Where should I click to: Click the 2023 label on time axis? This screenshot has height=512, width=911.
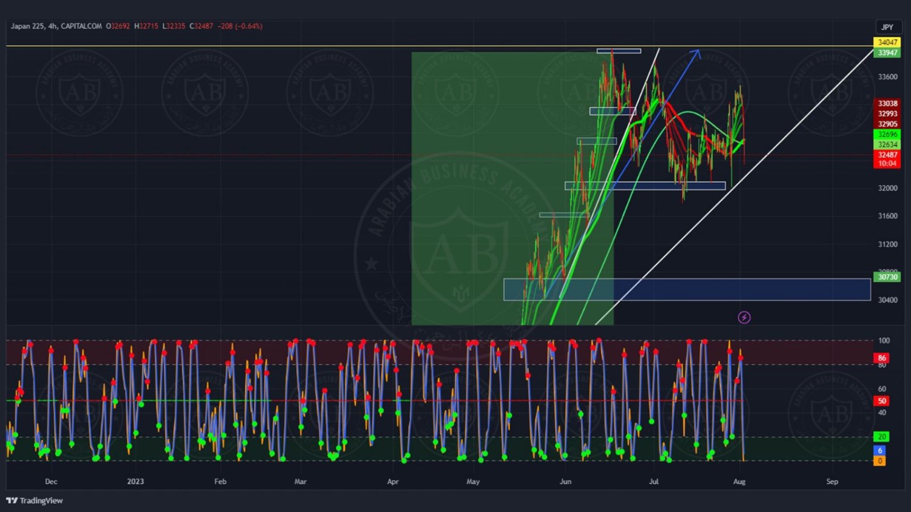coord(135,482)
